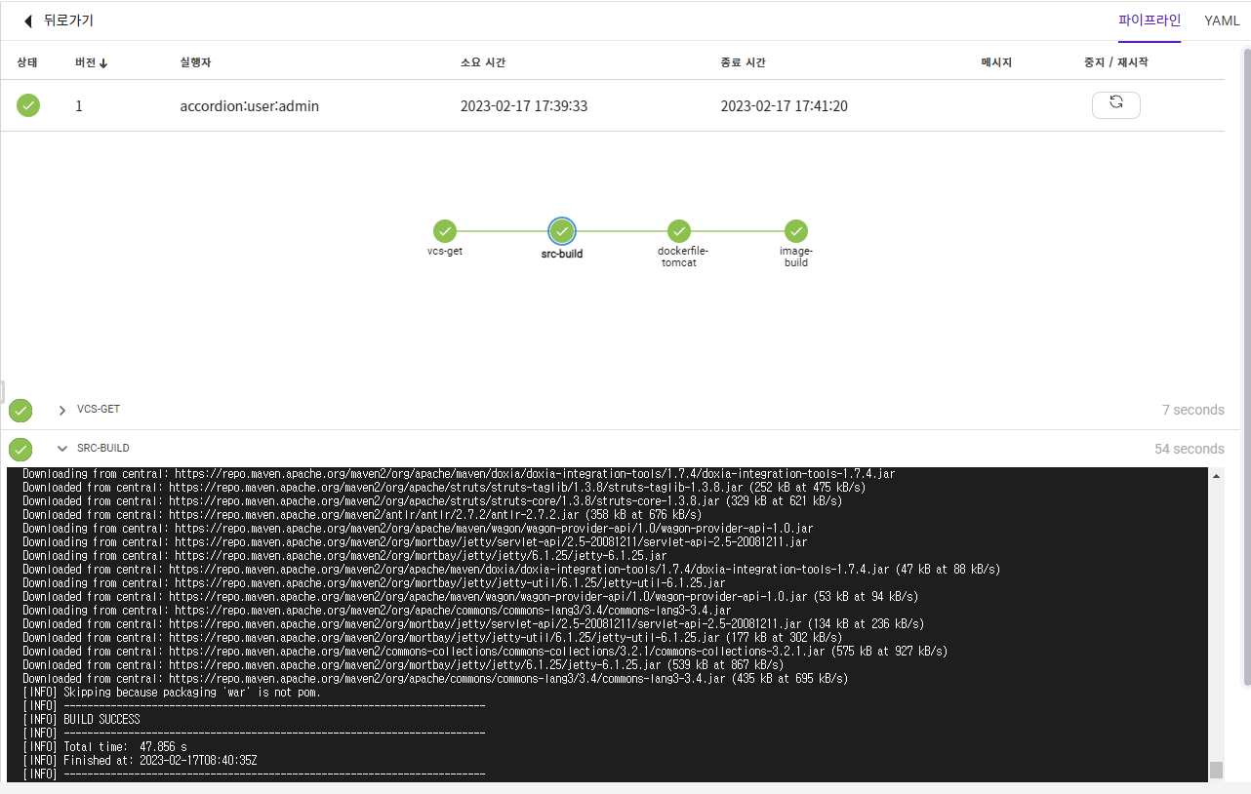Click the back arrow icon beside 뒤로가기
The height and width of the screenshot is (794, 1251).
click(x=28, y=20)
